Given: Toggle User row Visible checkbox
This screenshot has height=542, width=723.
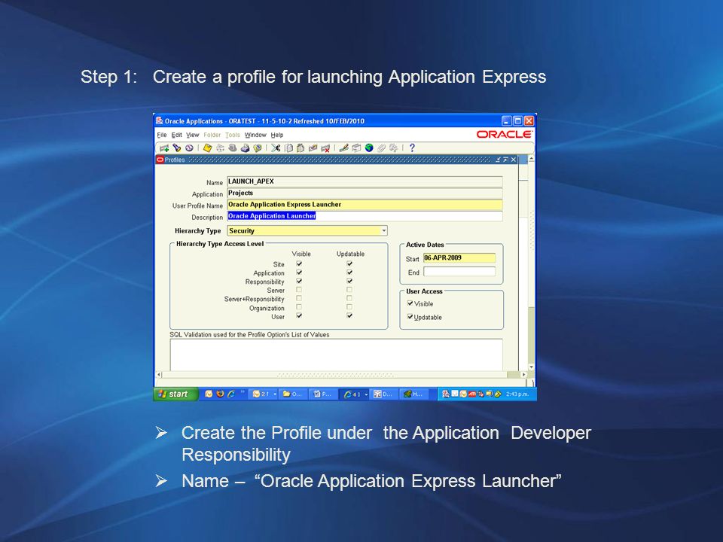Looking at the screenshot, I should [299, 315].
